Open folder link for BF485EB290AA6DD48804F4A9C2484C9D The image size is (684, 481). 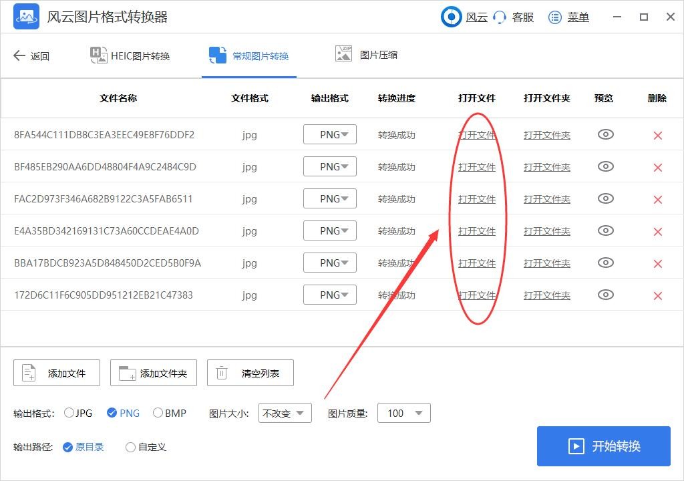pyautogui.click(x=547, y=167)
